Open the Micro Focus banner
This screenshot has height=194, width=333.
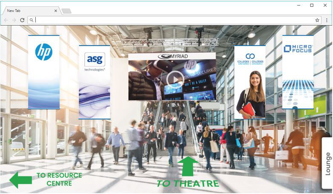pyautogui.click(x=298, y=72)
